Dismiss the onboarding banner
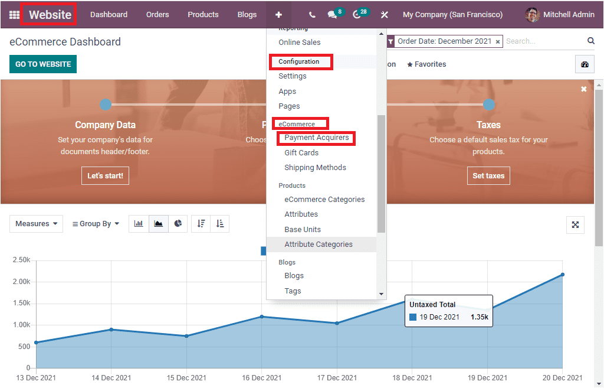 click(x=583, y=89)
